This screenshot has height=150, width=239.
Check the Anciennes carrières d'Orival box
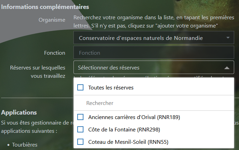coord(80,117)
